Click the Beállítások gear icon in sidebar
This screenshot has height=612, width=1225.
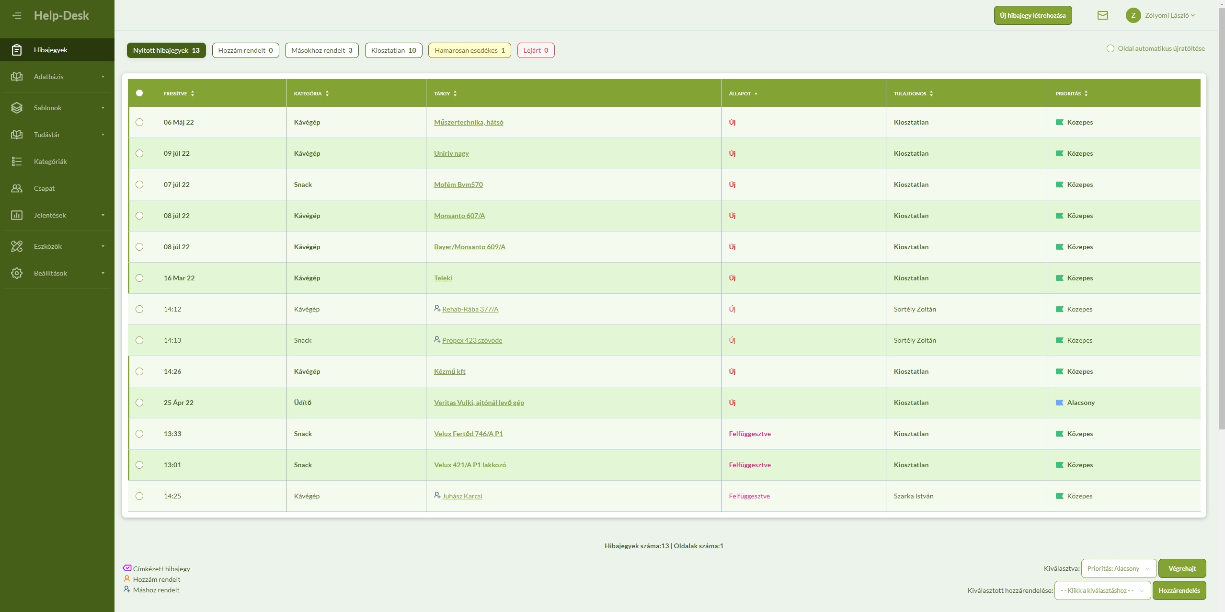pyautogui.click(x=17, y=273)
